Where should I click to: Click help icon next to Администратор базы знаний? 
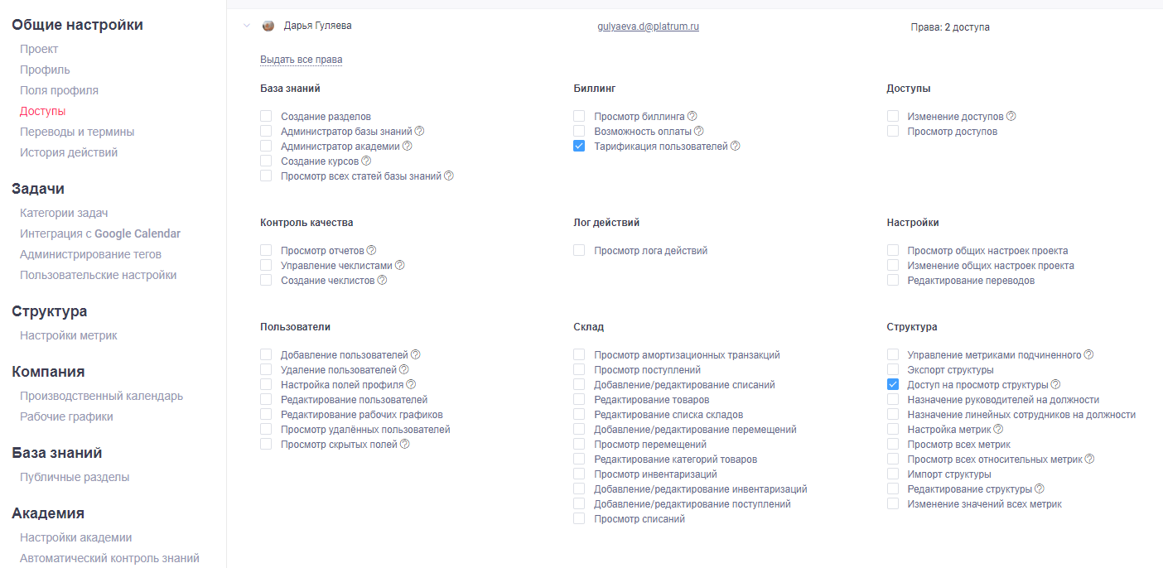pos(420,131)
